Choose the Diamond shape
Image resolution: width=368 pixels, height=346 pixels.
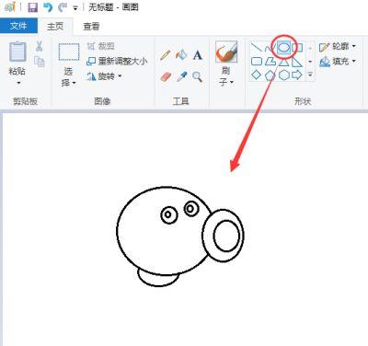(x=256, y=75)
